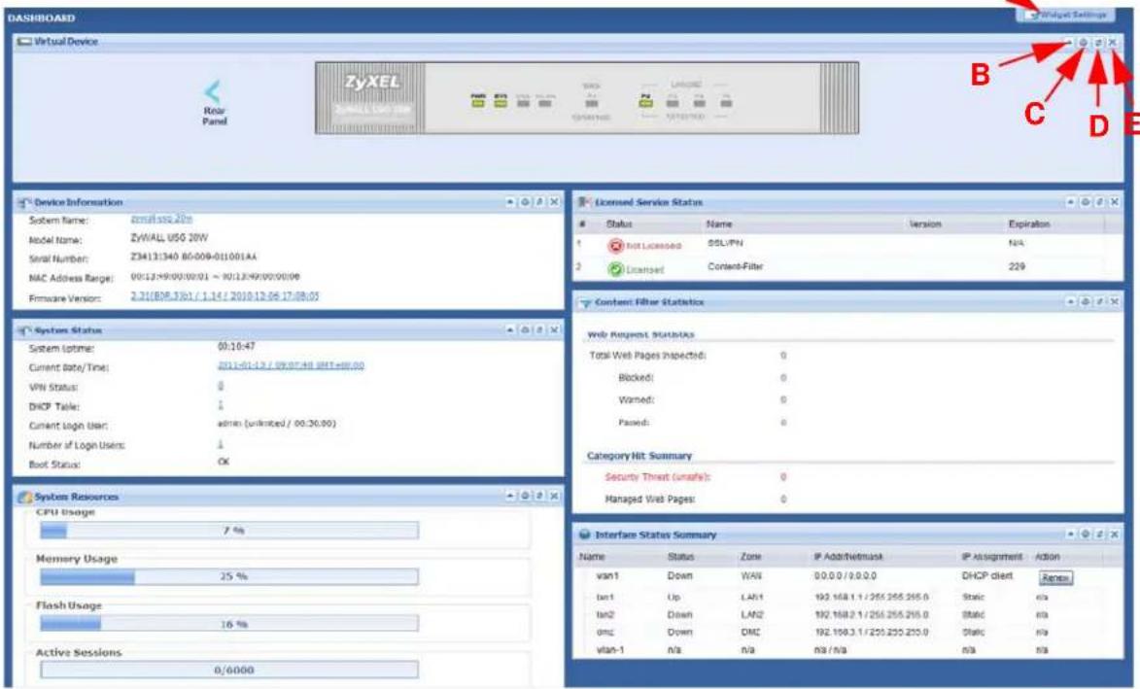
Task: Open the System Name link
Action: tap(161, 219)
